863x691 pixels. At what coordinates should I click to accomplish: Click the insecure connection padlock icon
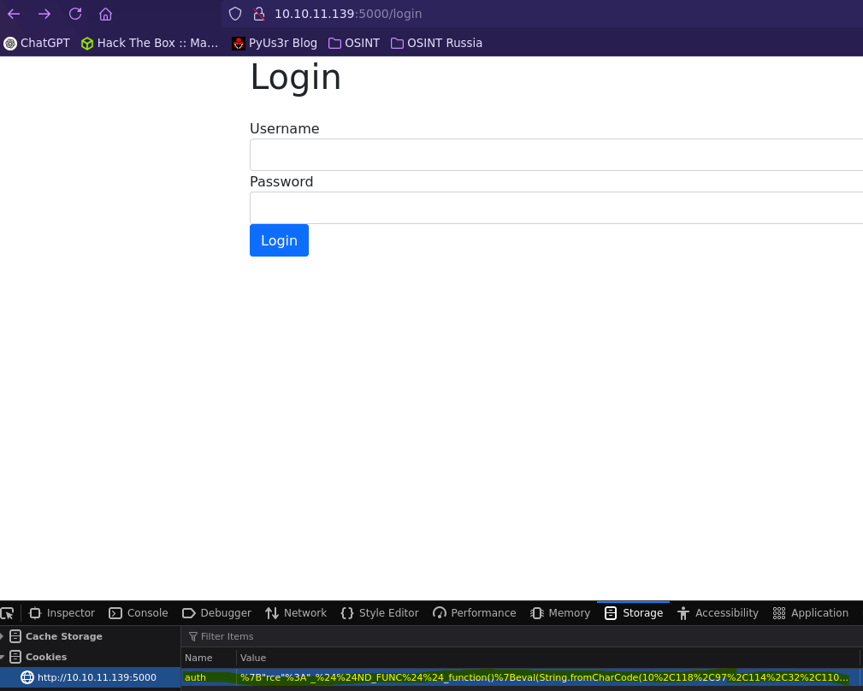(258, 14)
